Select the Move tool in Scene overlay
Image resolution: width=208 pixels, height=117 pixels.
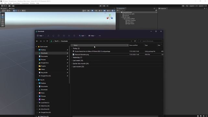[x=3, y=17]
